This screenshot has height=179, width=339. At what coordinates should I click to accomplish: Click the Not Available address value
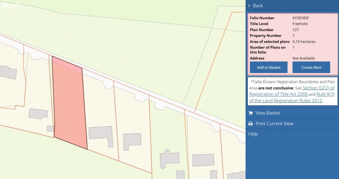(304, 58)
